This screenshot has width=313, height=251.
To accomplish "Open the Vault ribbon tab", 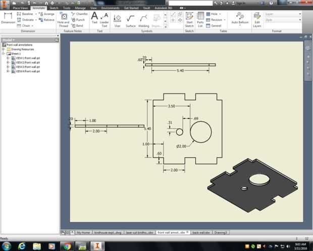I will [x=146, y=8].
